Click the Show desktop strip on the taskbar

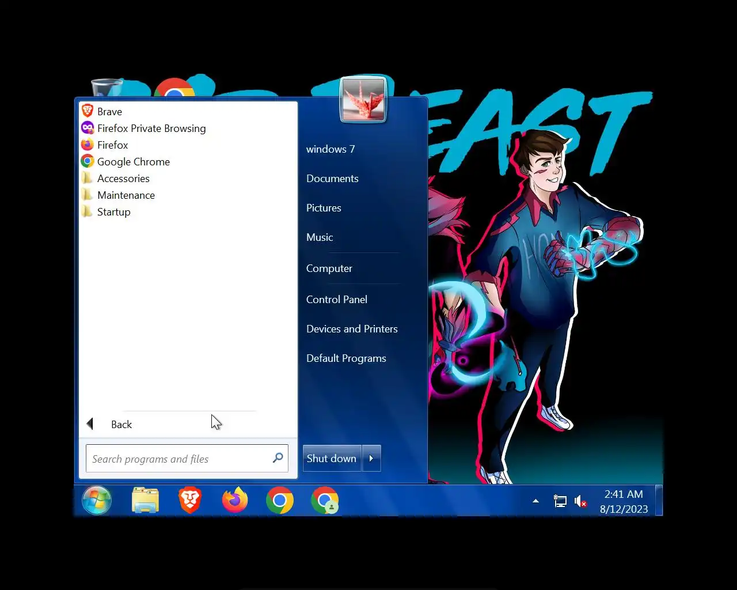[659, 500]
